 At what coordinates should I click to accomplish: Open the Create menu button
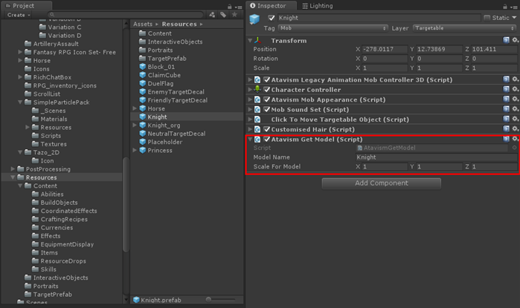[x=17, y=14]
